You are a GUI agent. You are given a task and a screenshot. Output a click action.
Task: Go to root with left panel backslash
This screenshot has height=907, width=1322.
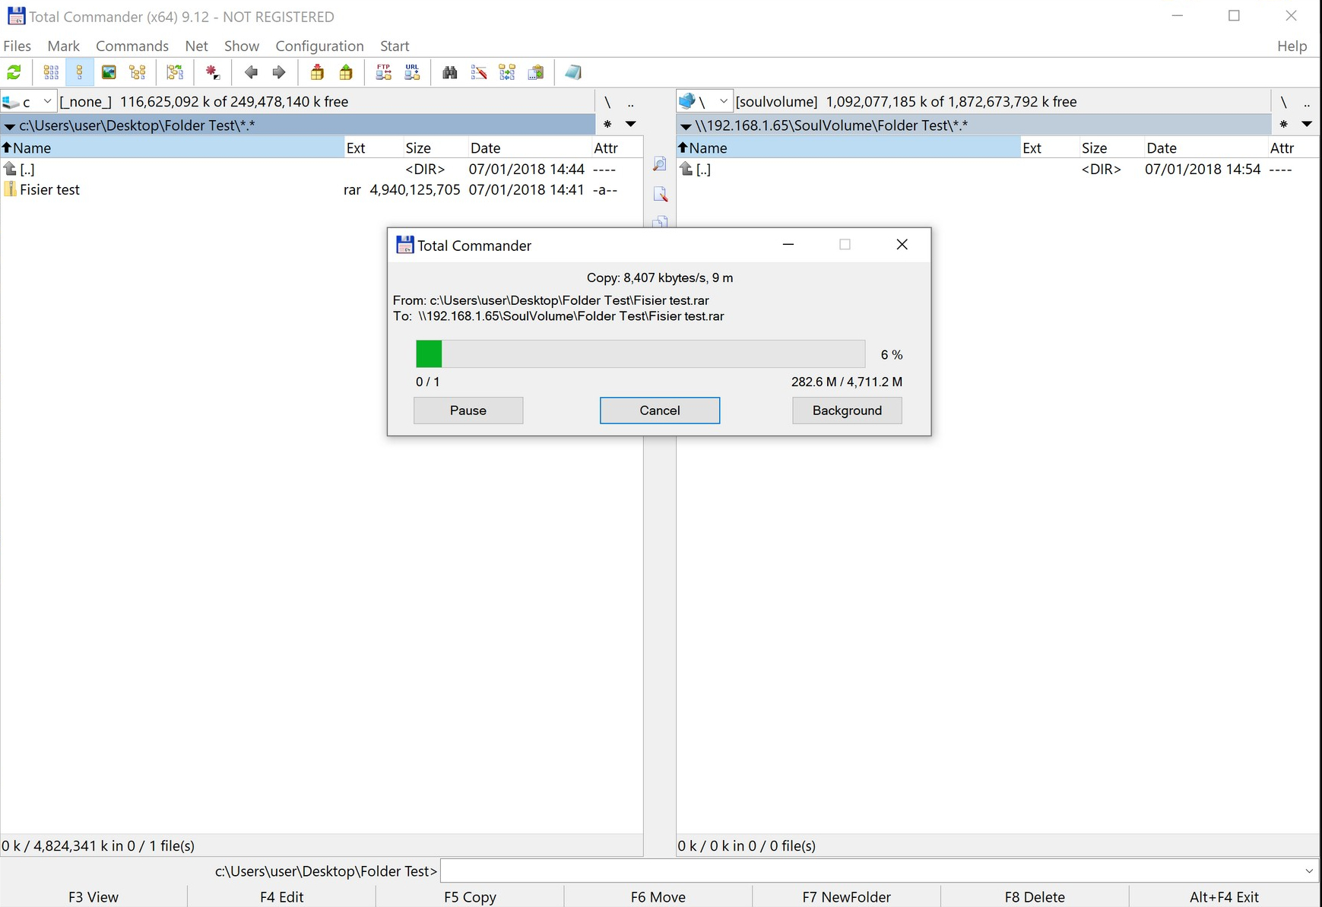(x=607, y=102)
